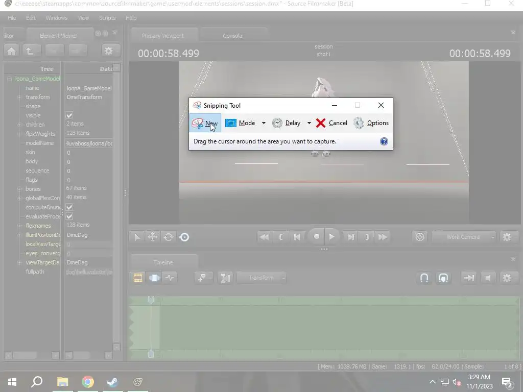Collapse the loona_GameModel tree node
The width and height of the screenshot is (523, 392).
tap(9, 79)
